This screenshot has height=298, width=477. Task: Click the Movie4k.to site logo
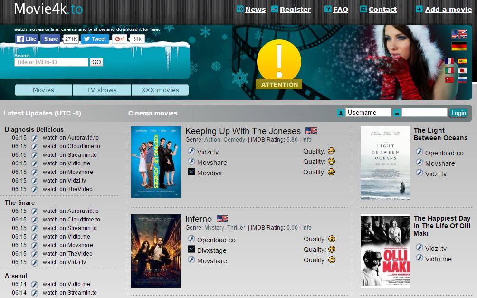pos(48,9)
